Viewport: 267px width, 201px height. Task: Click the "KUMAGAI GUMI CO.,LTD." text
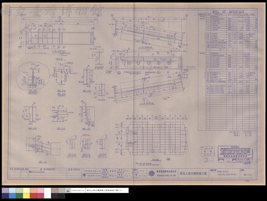tap(166, 175)
